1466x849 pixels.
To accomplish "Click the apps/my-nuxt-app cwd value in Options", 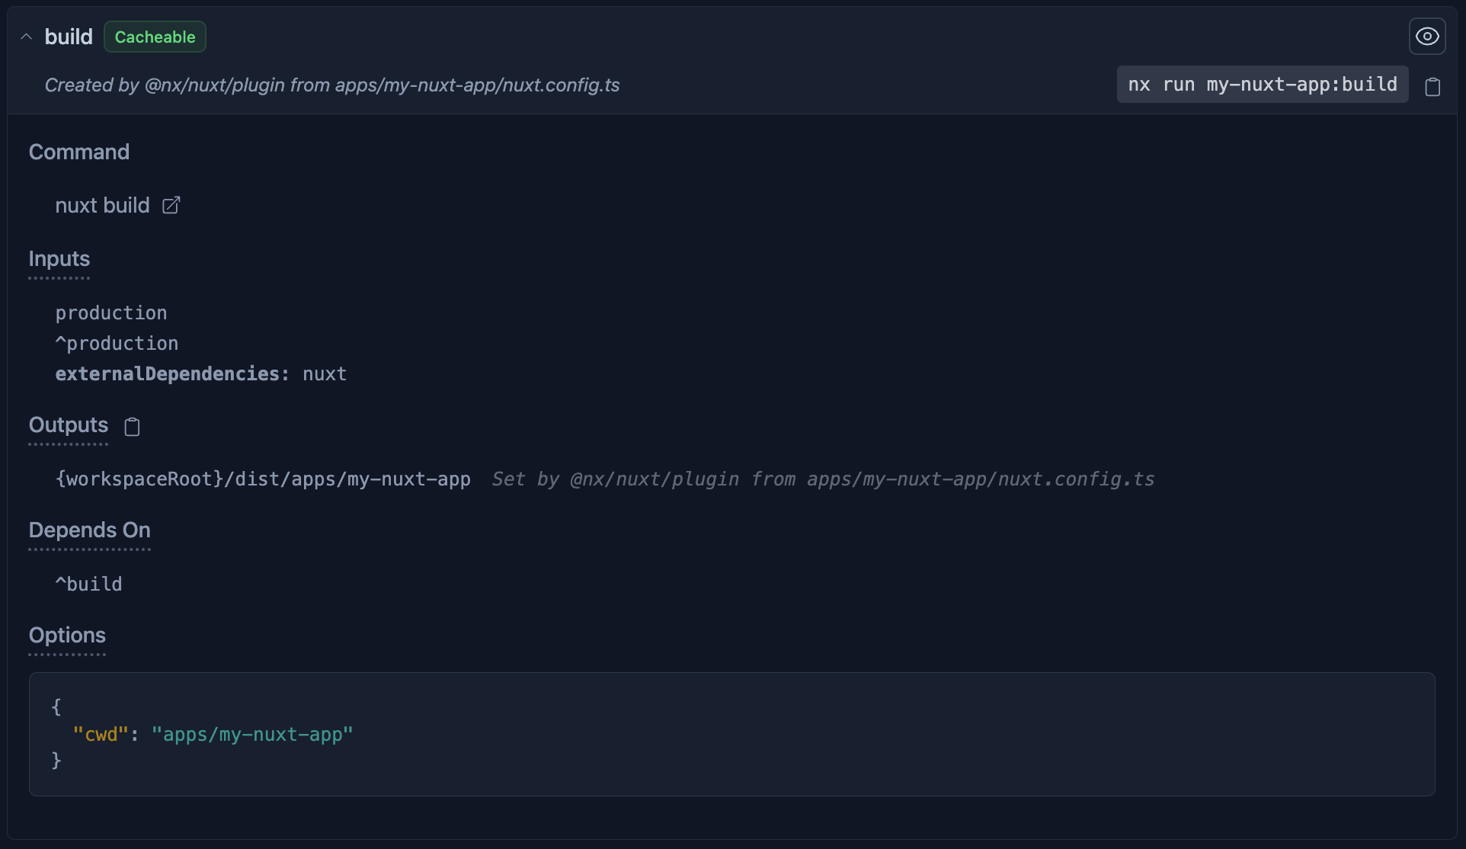I will (252, 734).
